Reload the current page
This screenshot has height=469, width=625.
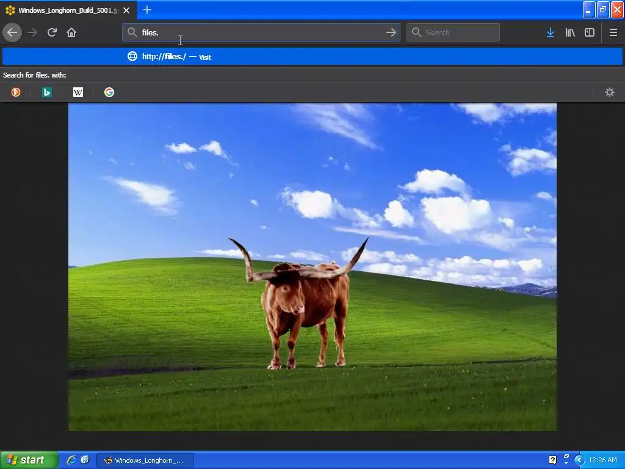tap(52, 32)
